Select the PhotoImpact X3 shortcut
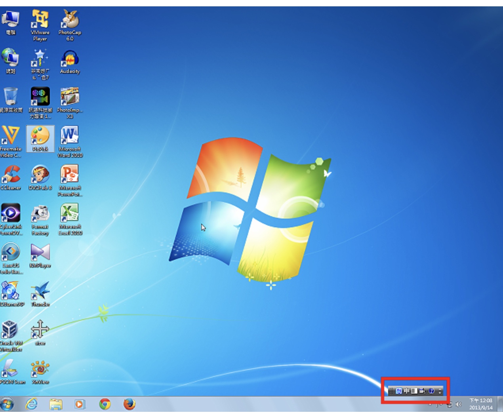Screen dimensions: 503x415 click(70, 103)
